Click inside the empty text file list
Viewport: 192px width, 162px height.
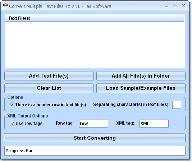click(95, 45)
